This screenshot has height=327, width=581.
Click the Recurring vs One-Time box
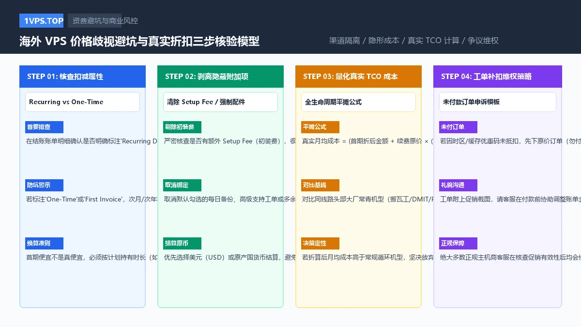click(x=82, y=102)
